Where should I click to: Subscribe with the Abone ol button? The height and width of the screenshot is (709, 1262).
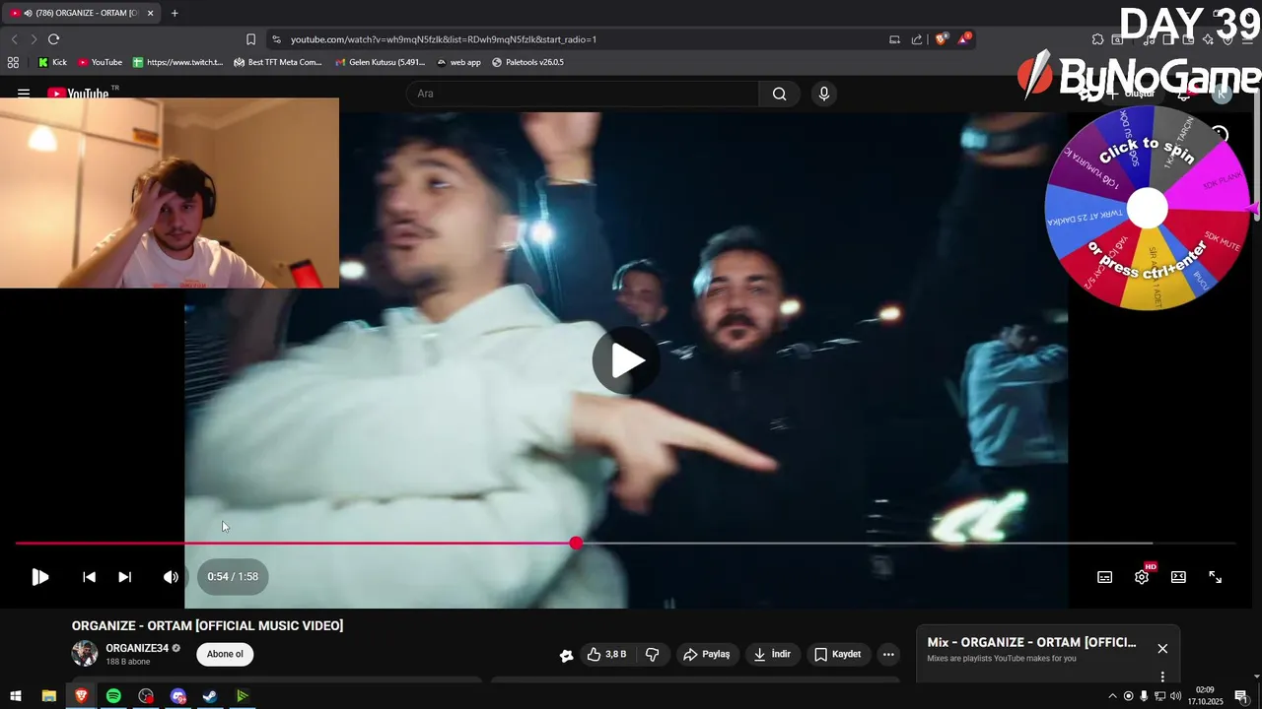[225, 654]
